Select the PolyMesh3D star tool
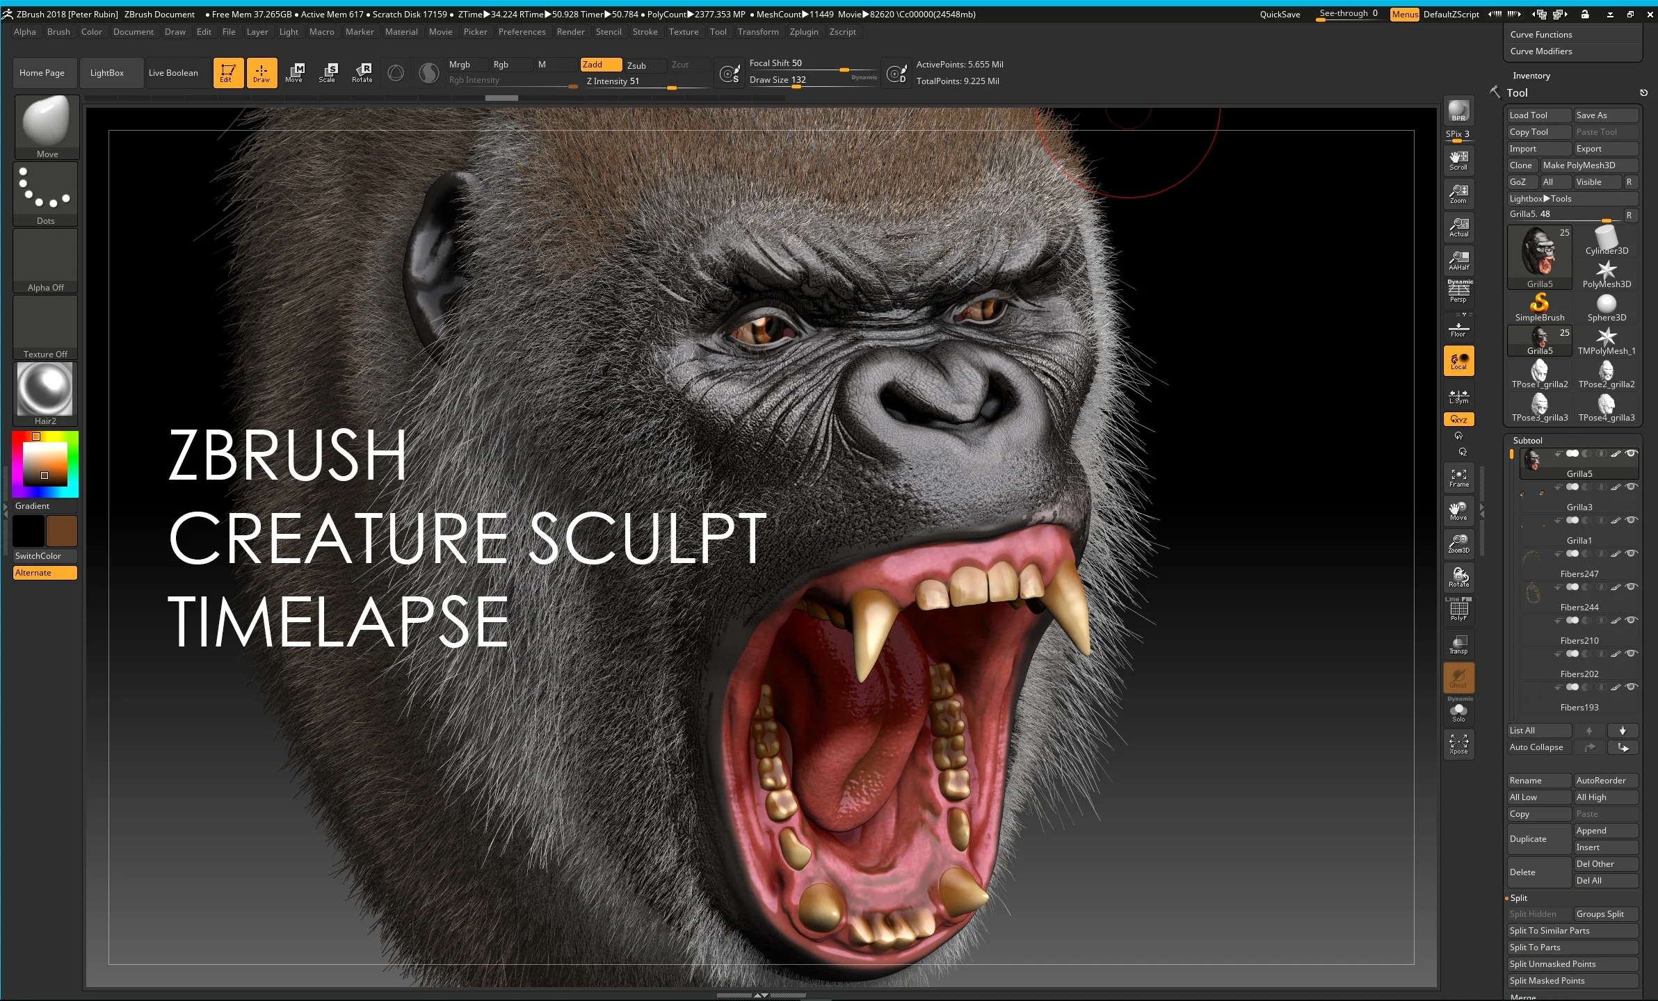The image size is (1658, 1001). (x=1607, y=274)
